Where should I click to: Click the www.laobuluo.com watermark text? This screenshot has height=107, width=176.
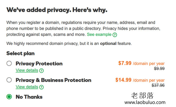145,102
